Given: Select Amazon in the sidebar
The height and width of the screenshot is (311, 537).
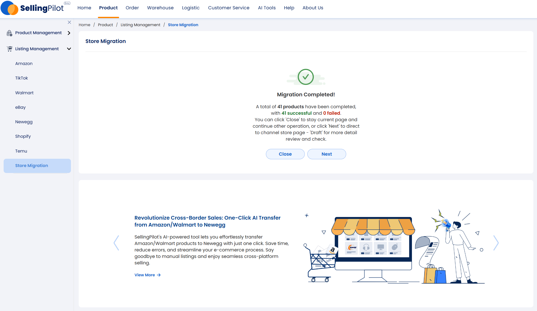Looking at the screenshot, I should pos(24,63).
